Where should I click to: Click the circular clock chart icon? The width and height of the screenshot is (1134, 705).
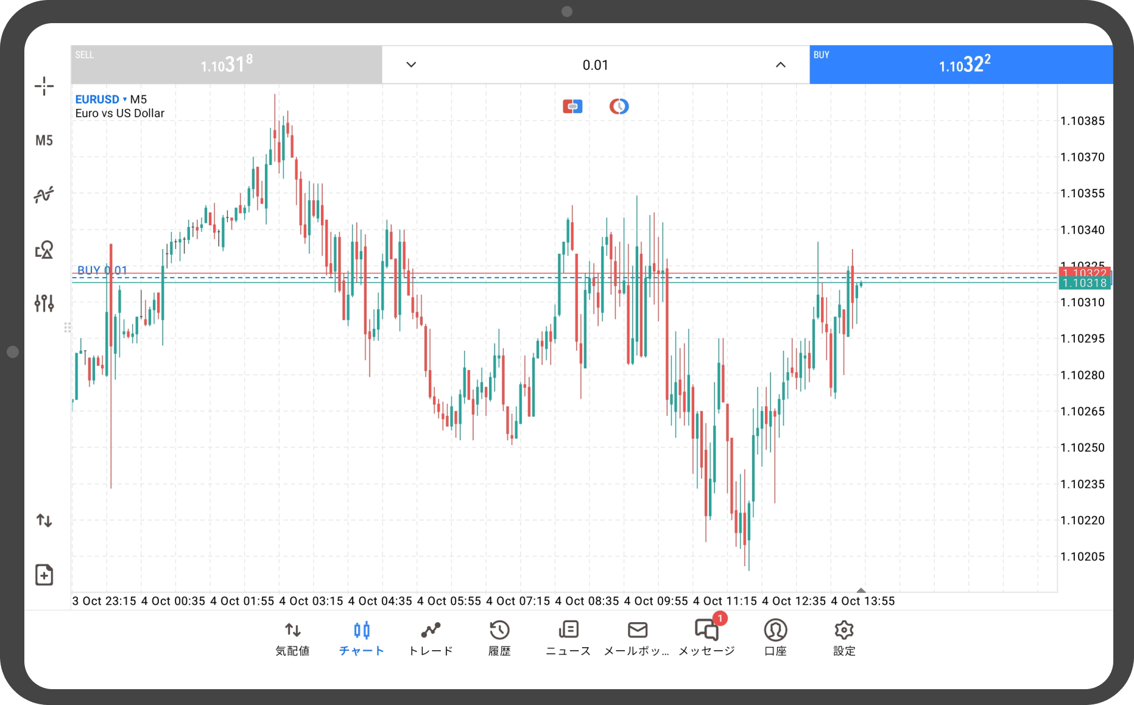click(619, 107)
